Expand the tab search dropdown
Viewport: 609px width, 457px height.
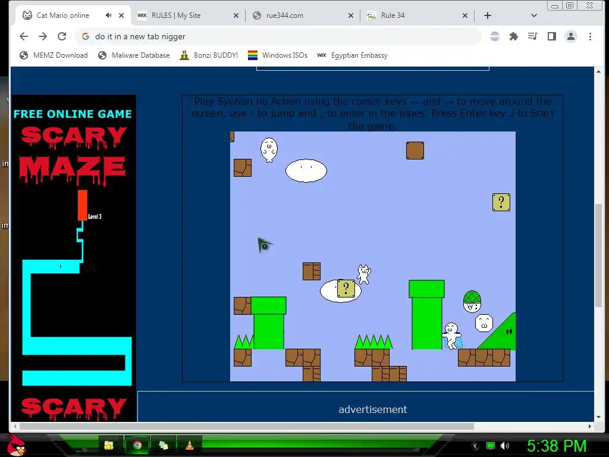click(533, 15)
